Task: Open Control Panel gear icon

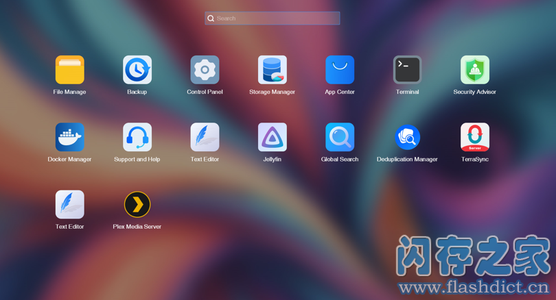Action: coord(205,70)
